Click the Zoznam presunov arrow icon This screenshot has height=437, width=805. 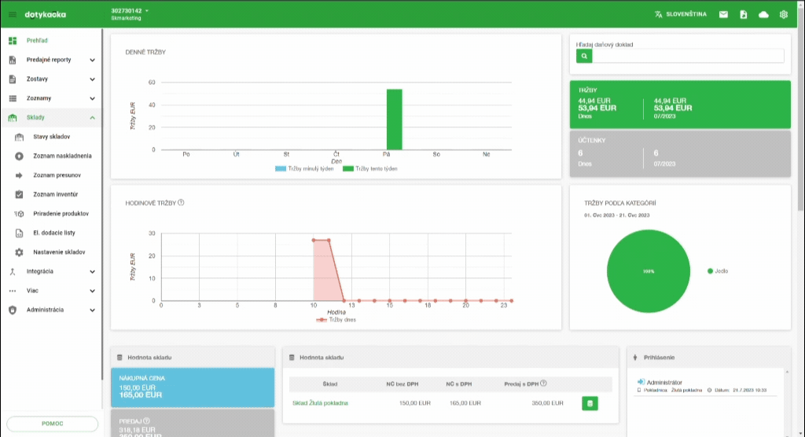(x=19, y=175)
